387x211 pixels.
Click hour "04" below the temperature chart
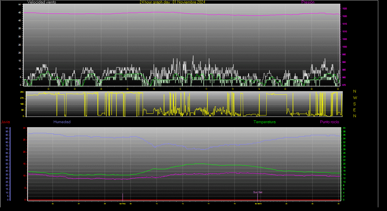(x=79, y=203)
